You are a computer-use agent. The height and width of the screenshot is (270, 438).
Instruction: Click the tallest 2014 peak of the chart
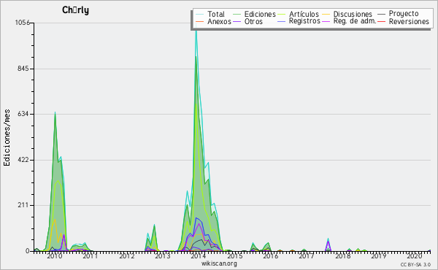click(x=196, y=31)
